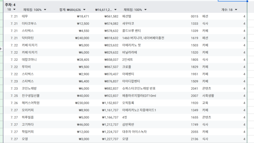Select the ₩18,471 amount cell

pos(83,16)
